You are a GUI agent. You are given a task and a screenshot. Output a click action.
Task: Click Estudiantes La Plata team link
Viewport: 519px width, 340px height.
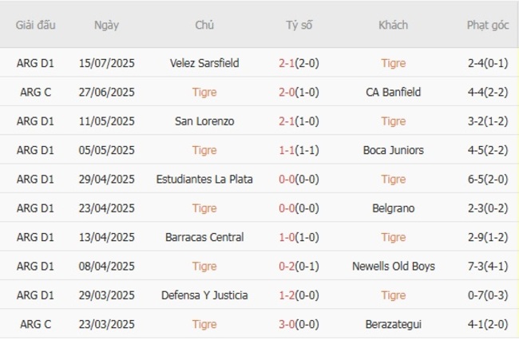click(204, 180)
